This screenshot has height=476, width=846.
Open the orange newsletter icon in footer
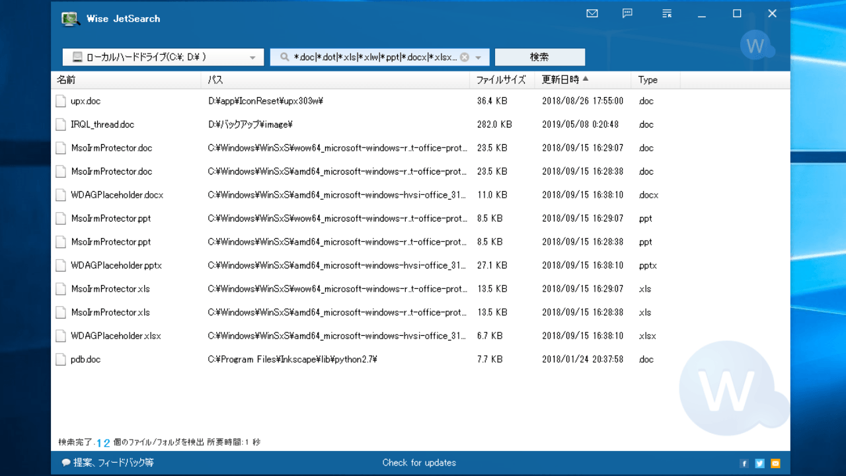775,463
